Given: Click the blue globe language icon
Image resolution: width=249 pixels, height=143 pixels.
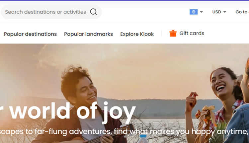Looking at the screenshot, I should 194,12.
